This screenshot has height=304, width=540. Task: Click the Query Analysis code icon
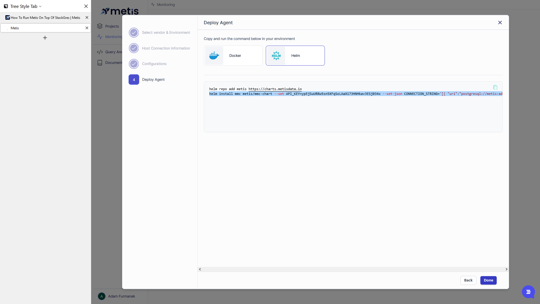(100, 52)
